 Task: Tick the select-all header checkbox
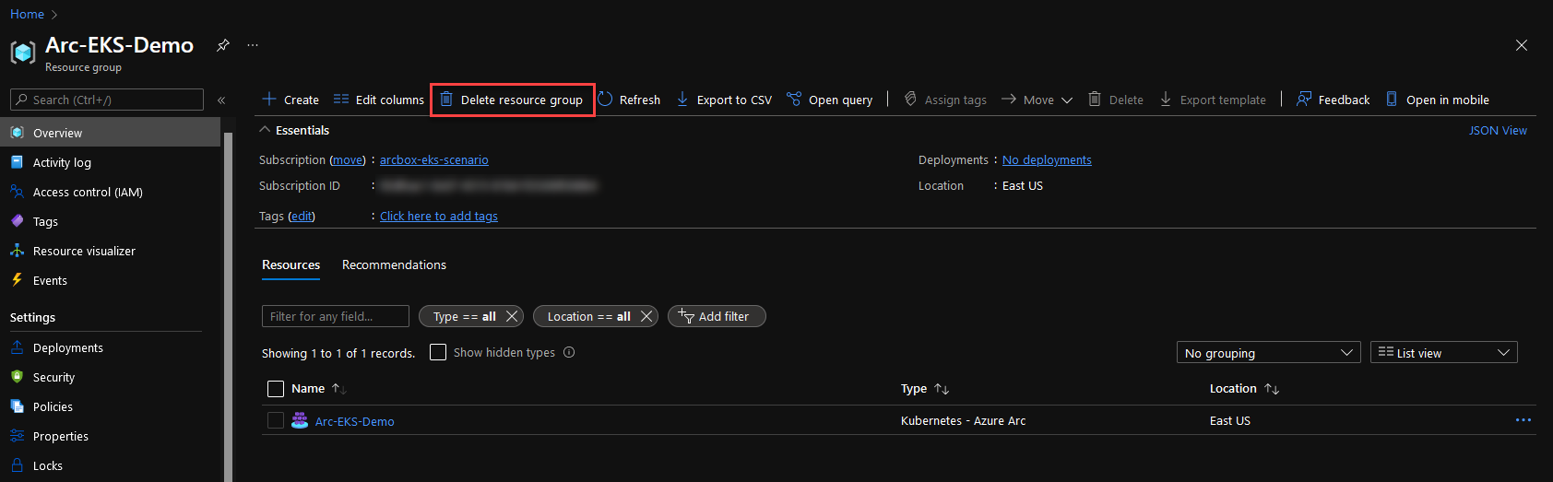pos(276,389)
